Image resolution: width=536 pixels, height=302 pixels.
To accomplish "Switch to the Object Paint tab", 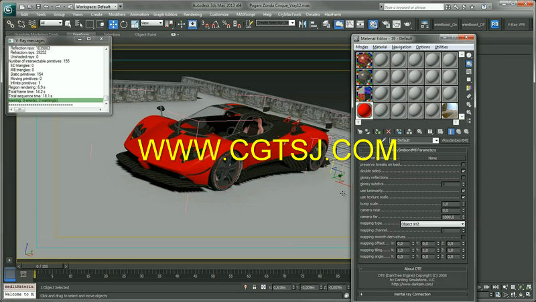I will click(x=145, y=35).
